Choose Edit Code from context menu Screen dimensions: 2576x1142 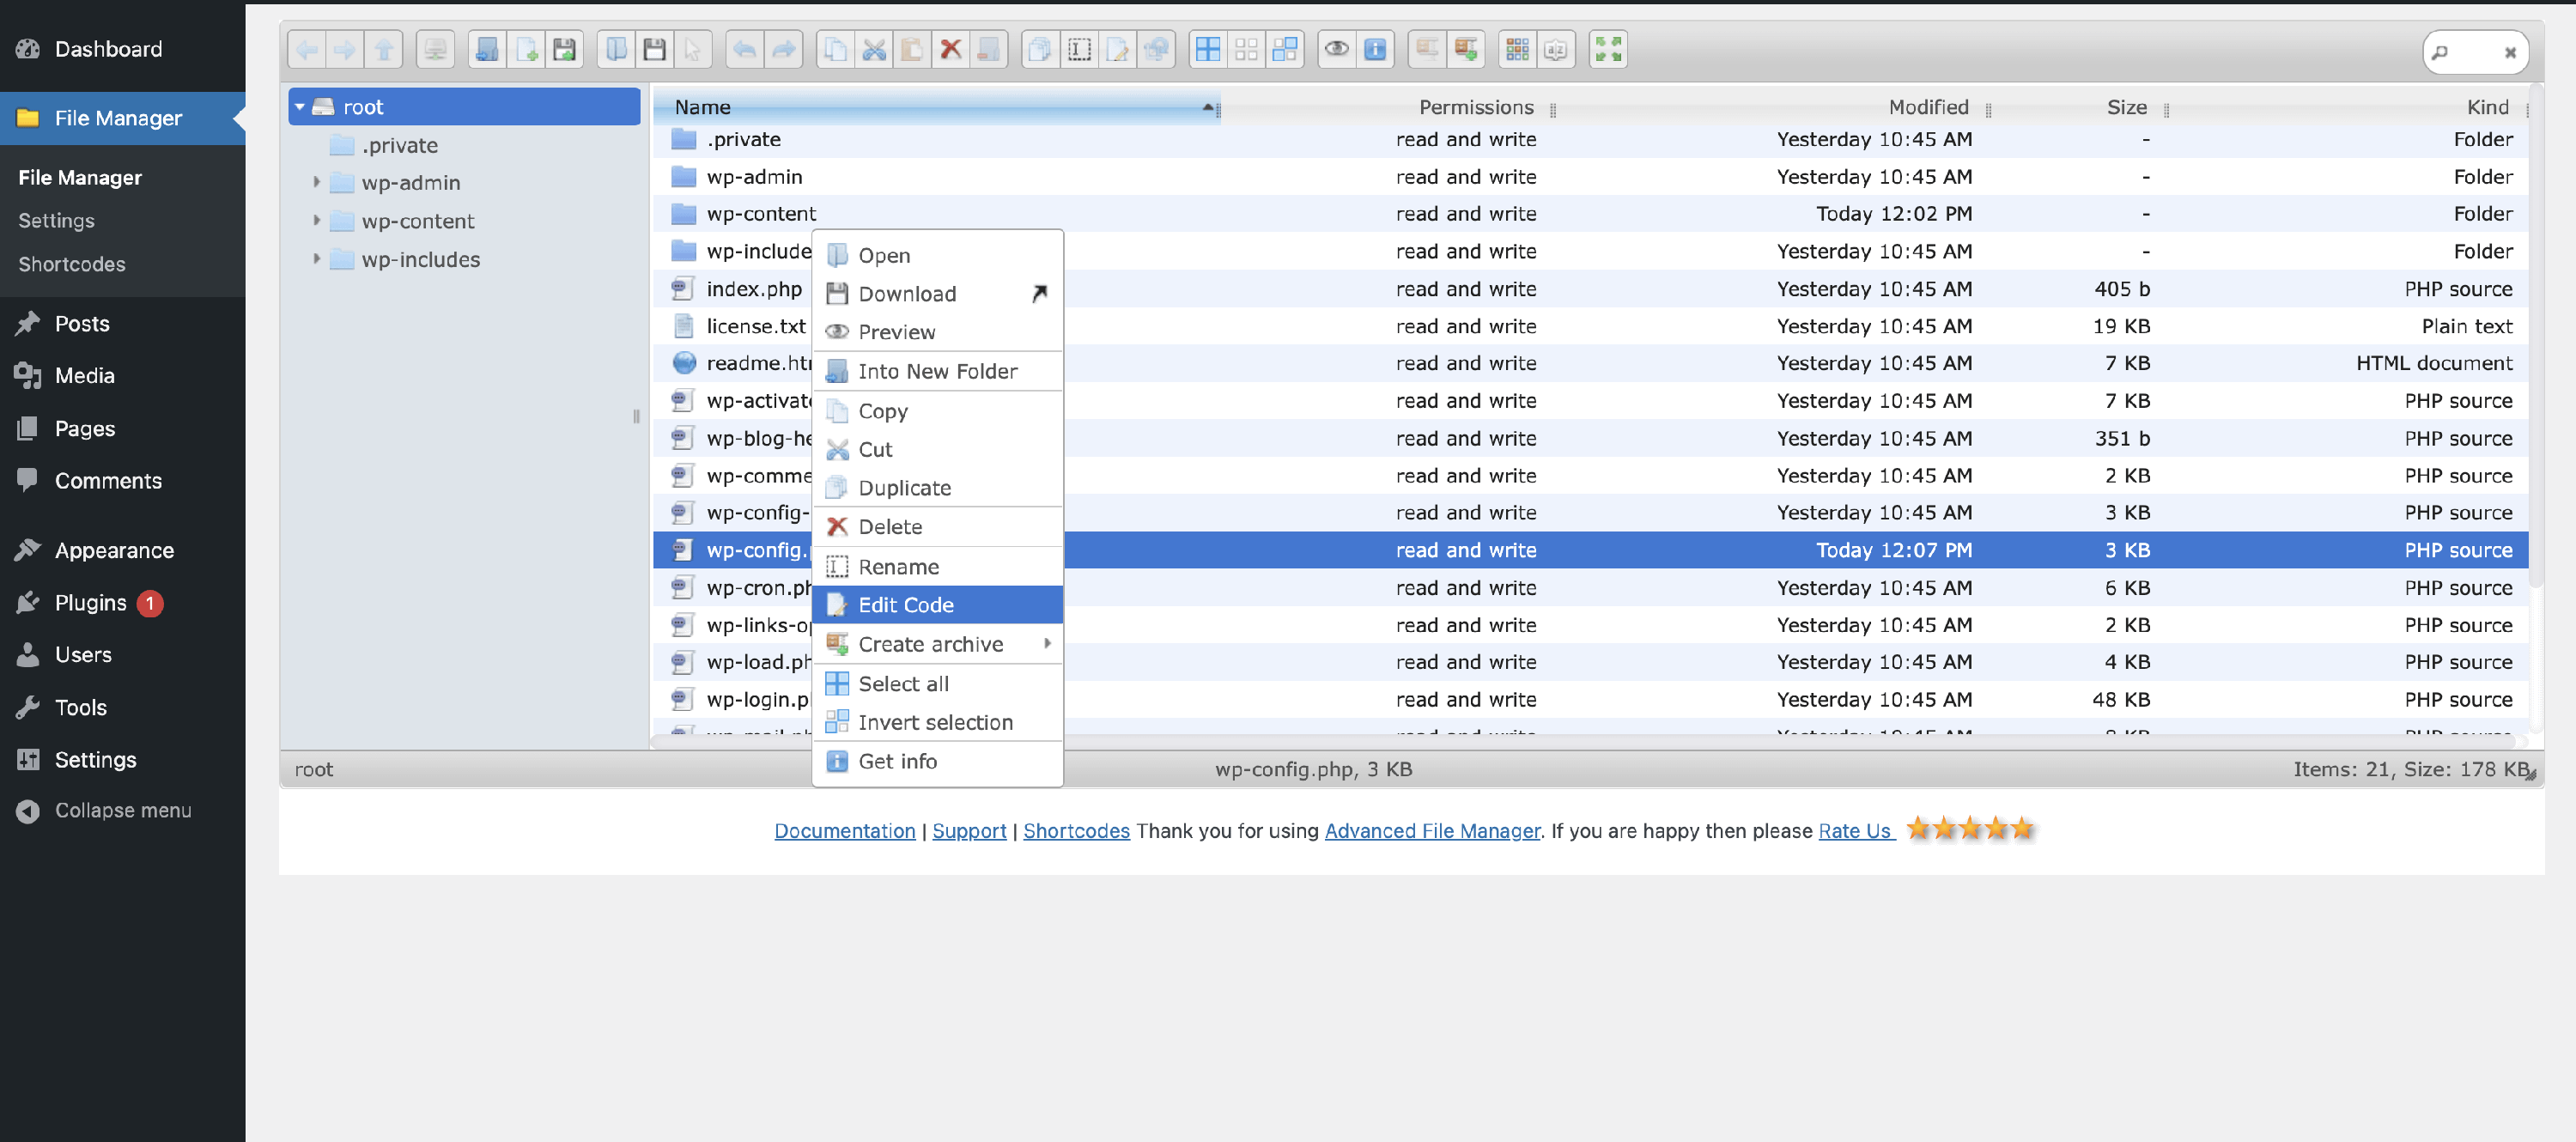pyautogui.click(x=905, y=604)
